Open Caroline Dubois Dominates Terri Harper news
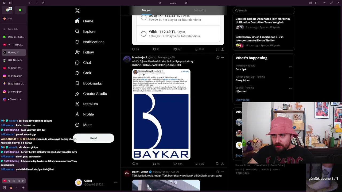Image resolution: width=342 pixels, height=192 pixels. click(263, 21)
